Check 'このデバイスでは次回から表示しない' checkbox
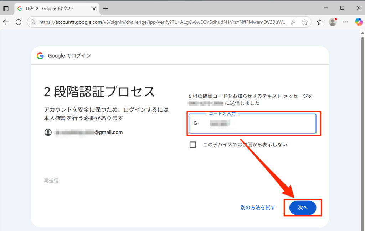 tap(193, 145)
